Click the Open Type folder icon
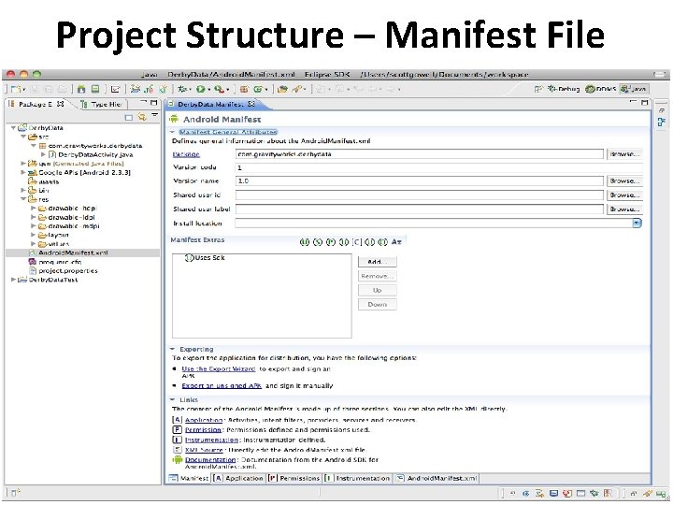 pyautogui.click(x=282, y=90)
